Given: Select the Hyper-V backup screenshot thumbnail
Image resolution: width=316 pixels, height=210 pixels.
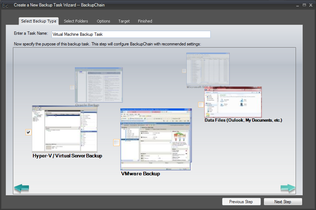Looking at the screenshot, I should (x=64, y=129).
